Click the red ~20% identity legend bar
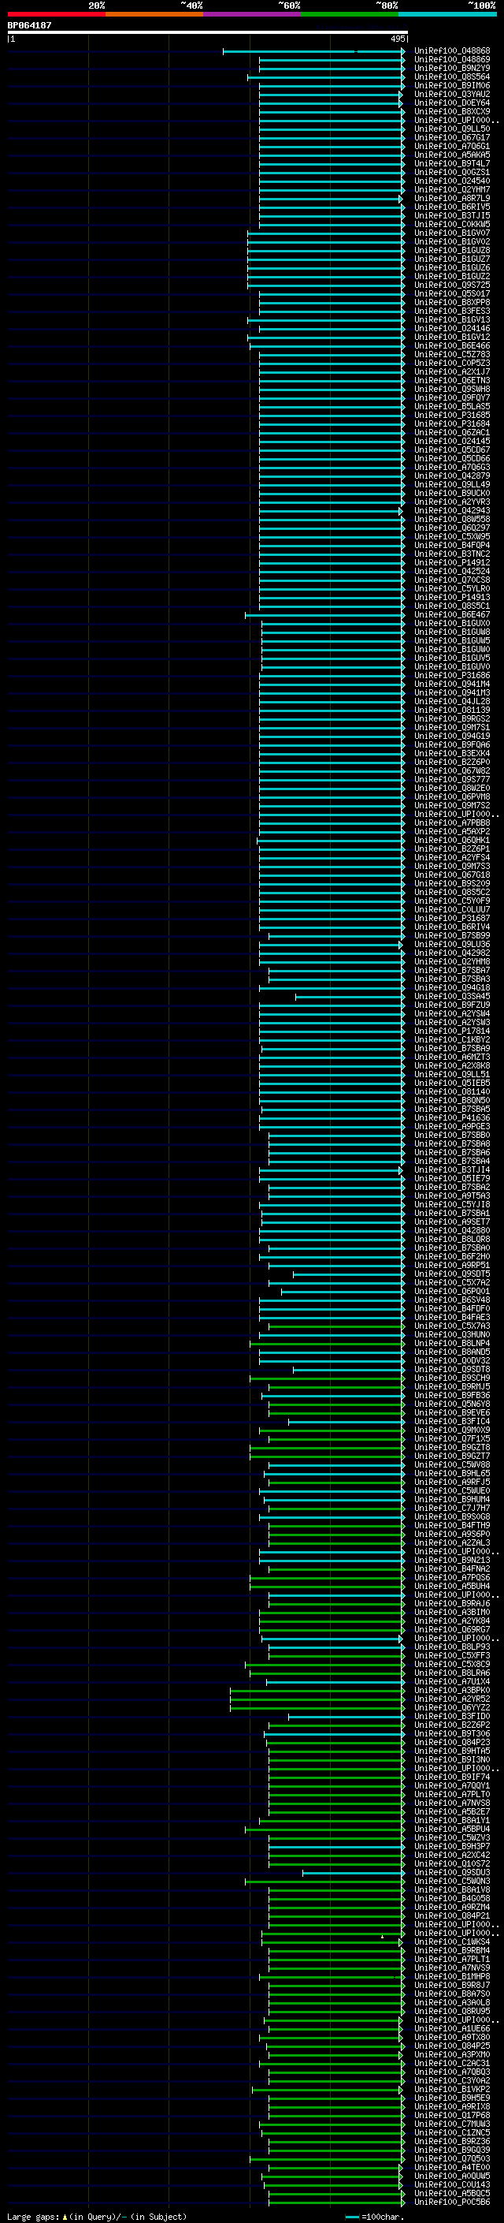 point(56,14)
